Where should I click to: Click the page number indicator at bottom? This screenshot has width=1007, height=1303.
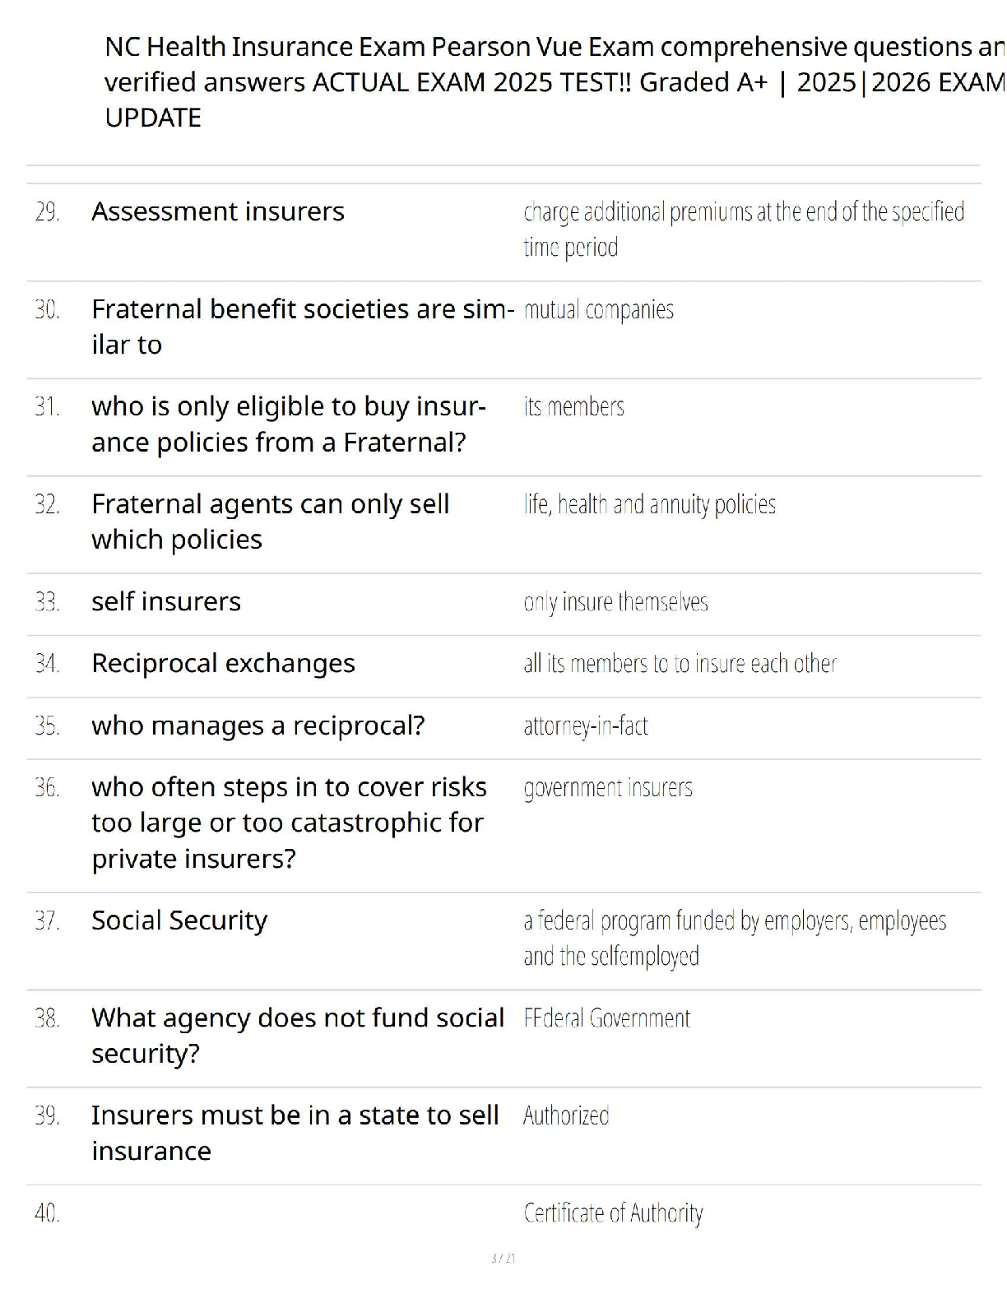503,1258
